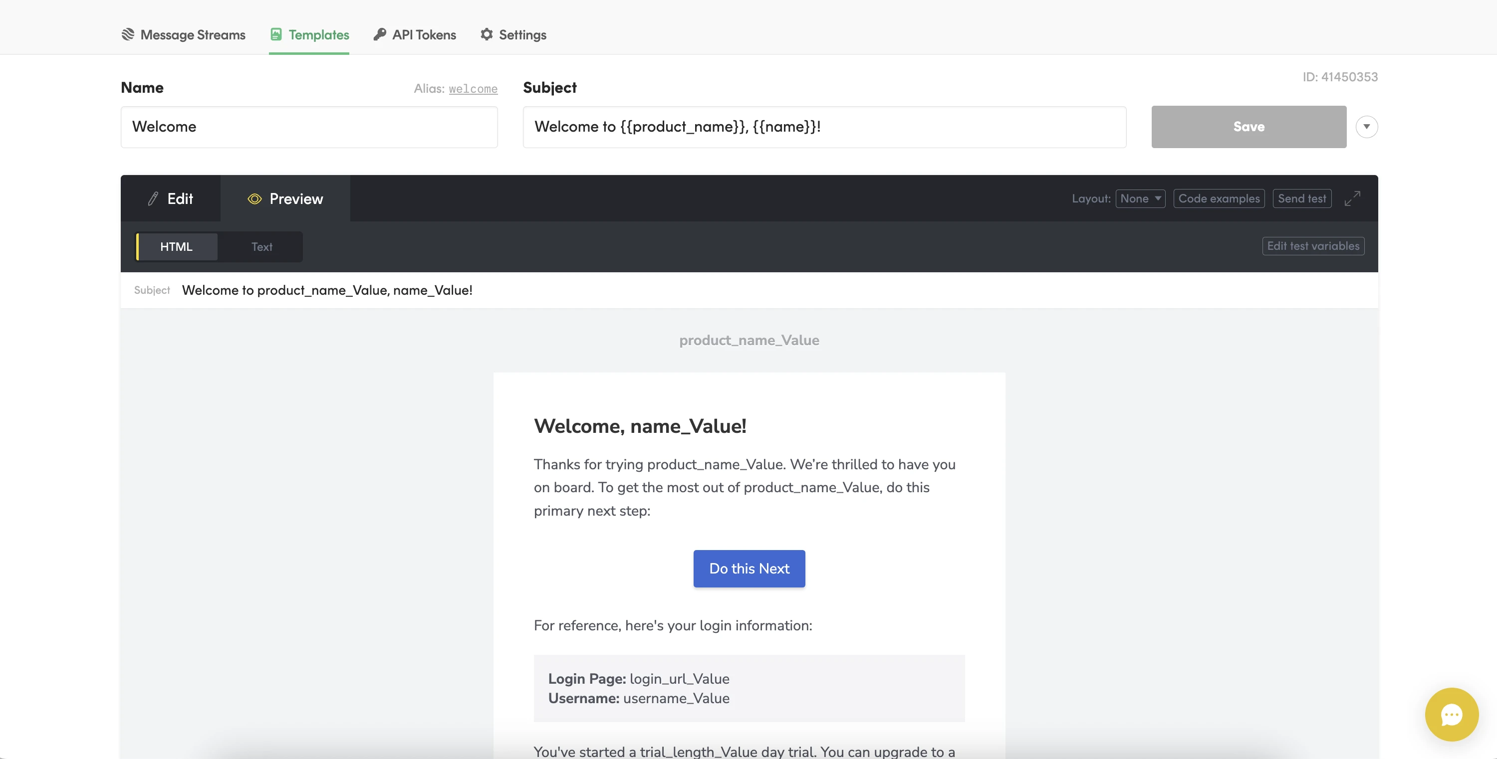
Task: Click the Send test button
Action: (1302, 198)
